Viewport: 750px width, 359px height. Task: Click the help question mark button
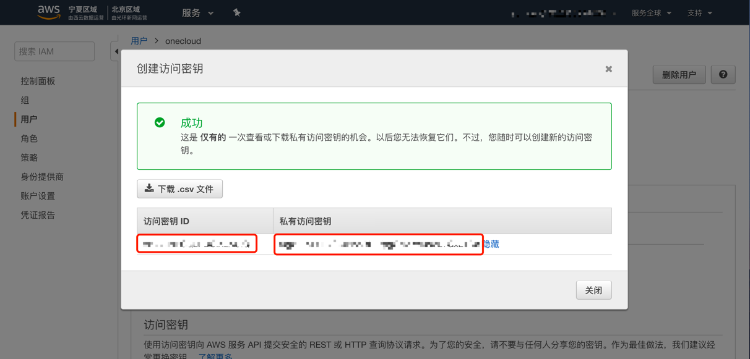click(x=723, y=75)
